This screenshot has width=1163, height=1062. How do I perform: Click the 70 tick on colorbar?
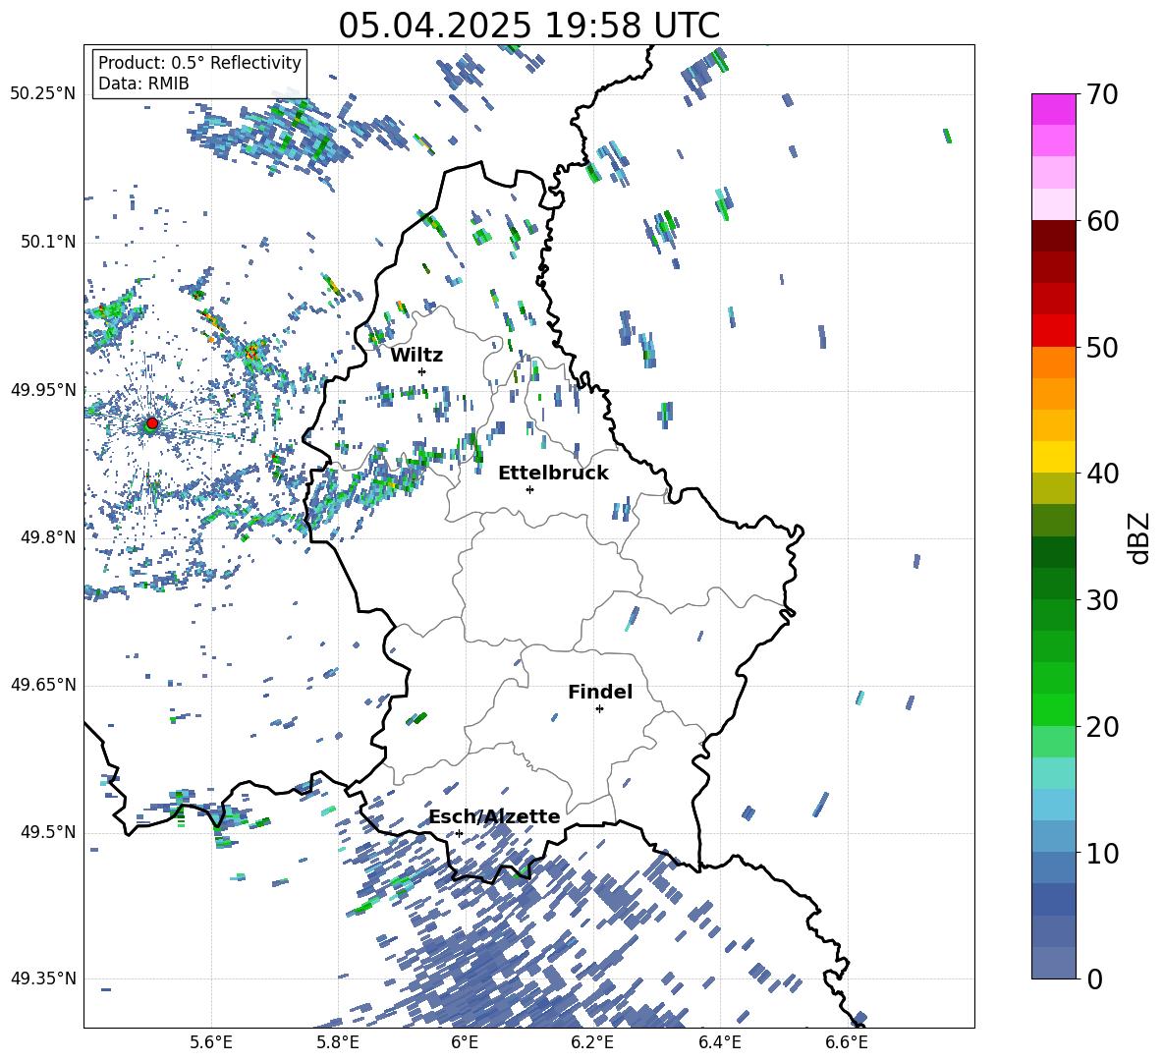[x=1102, y=94]
